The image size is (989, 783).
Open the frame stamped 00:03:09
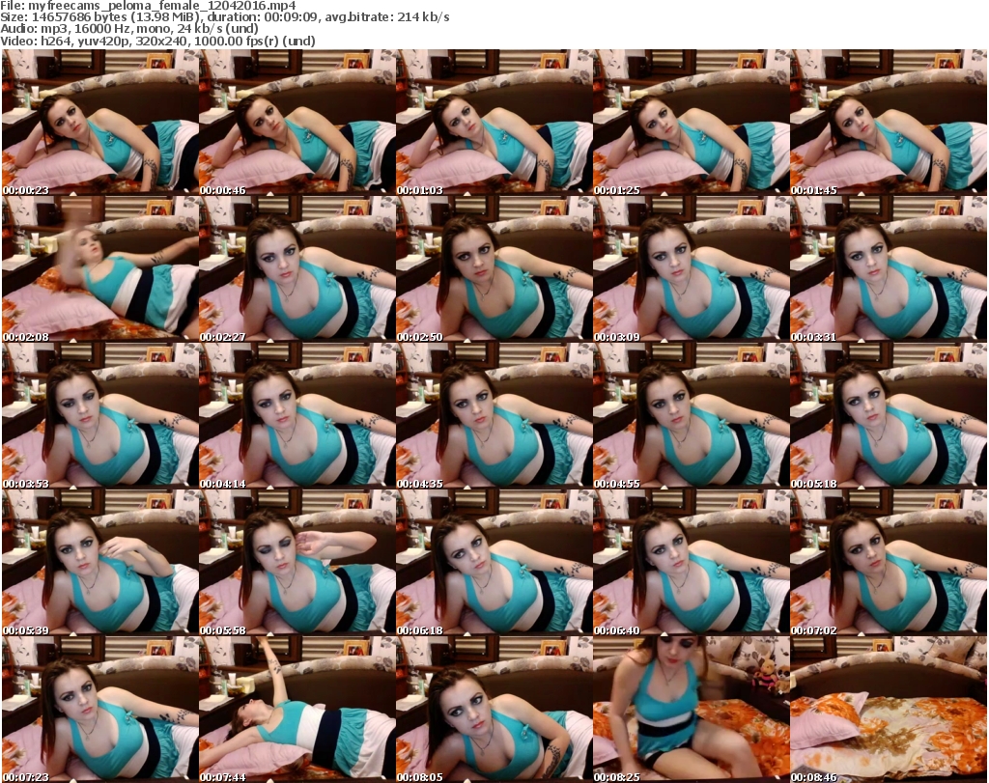692,268
